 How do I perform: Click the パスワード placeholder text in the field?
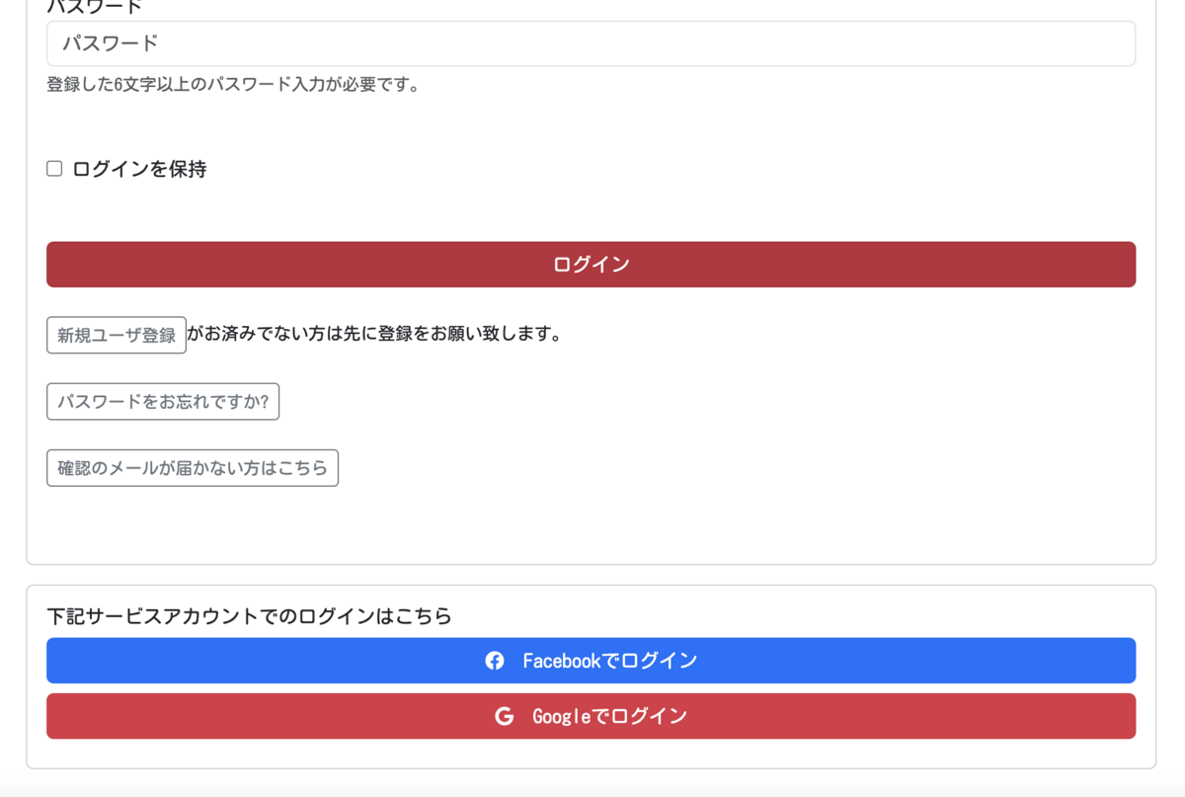coord(111,43)
